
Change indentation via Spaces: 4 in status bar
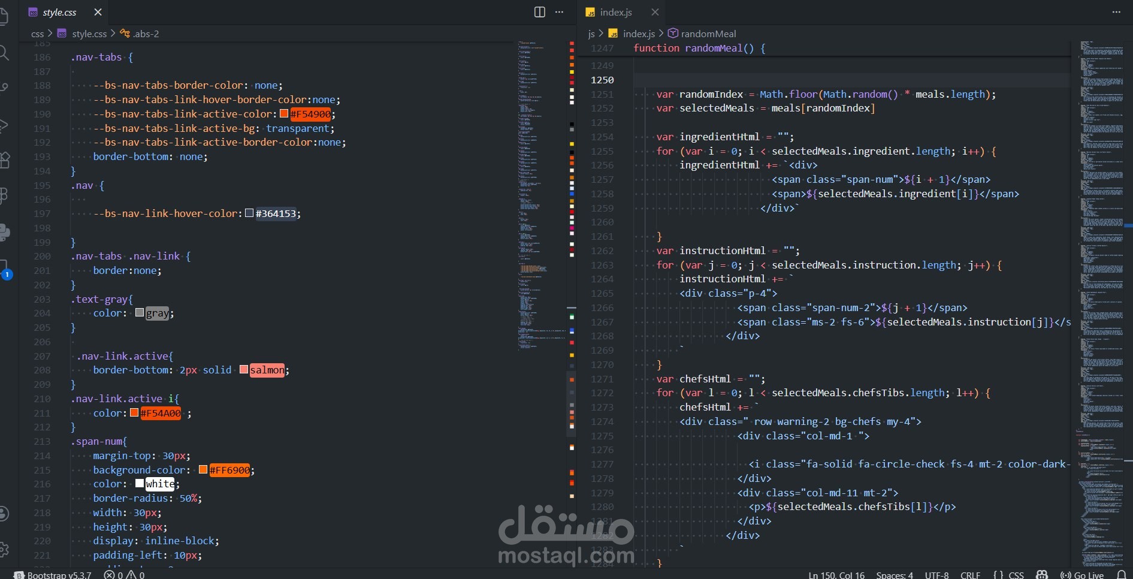tap(895, 574)
